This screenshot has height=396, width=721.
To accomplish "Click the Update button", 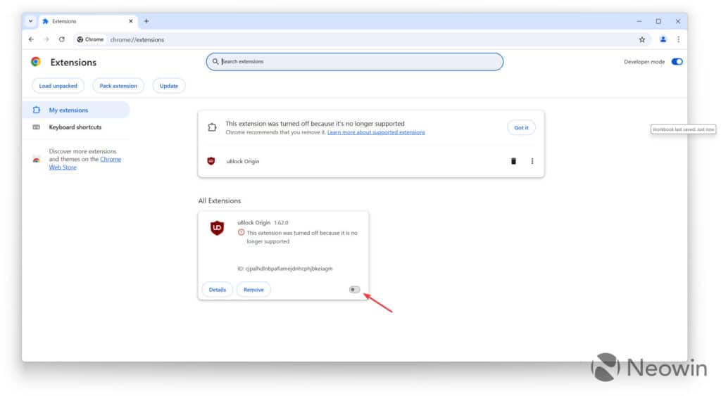I will [x=169, y=86].
